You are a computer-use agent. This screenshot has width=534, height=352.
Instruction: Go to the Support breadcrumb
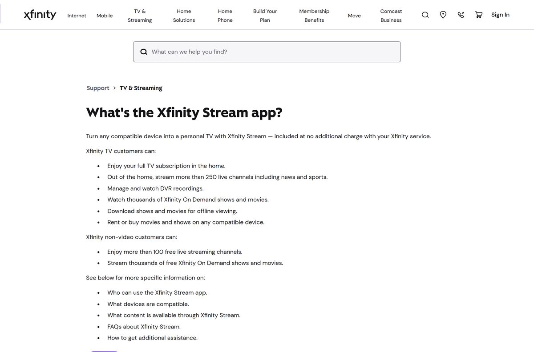click(98, 88)
